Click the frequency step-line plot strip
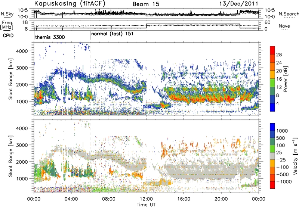The height and width of the screenshot is (207, 299). point(147,25)
